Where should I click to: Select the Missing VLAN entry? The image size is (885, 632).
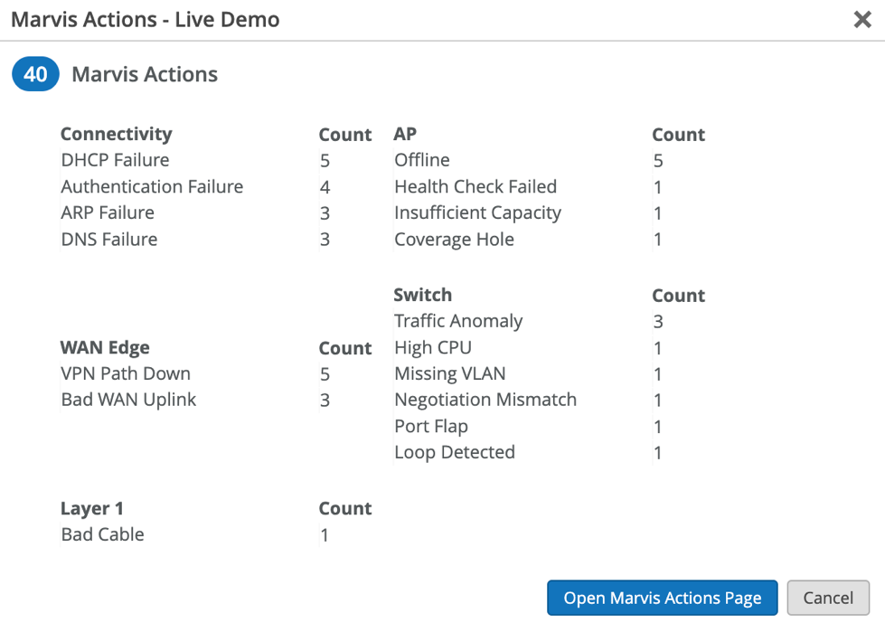[x=450, y=374]
